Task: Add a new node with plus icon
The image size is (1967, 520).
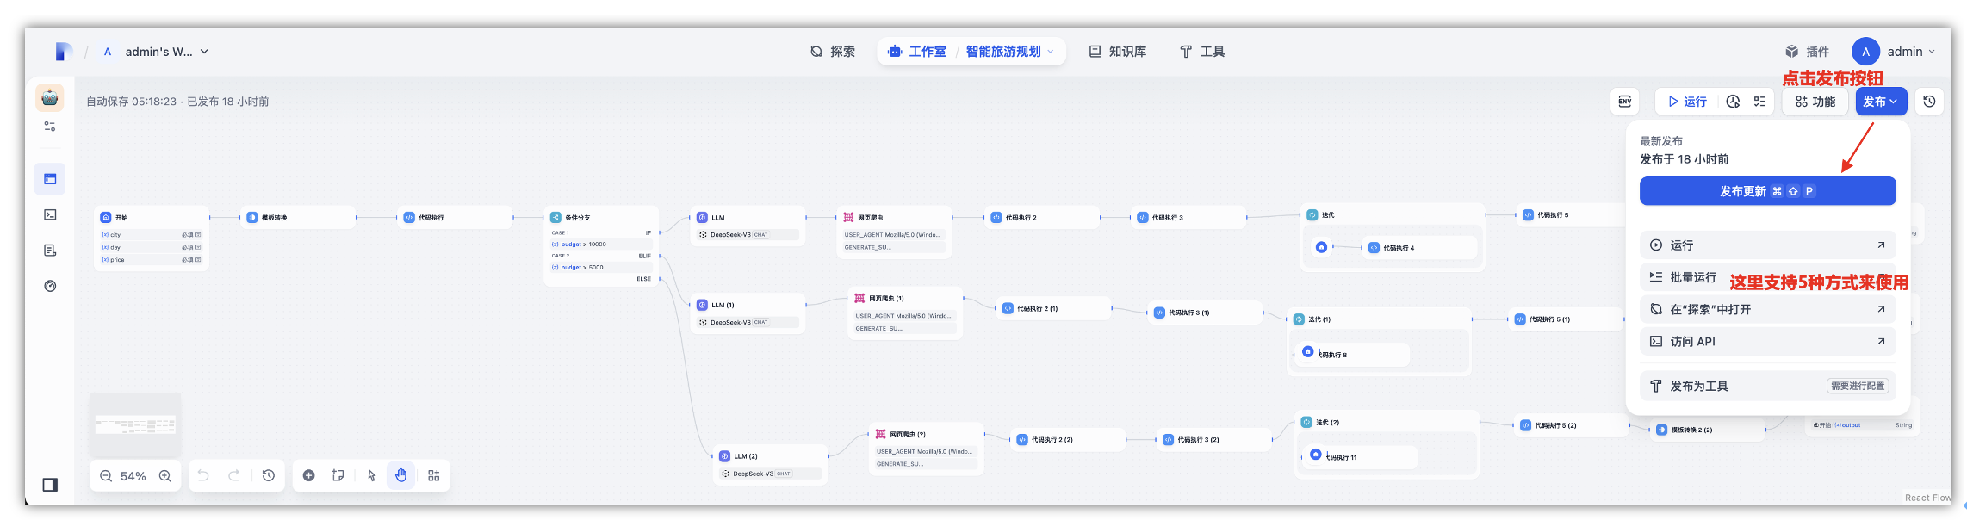Action: (309, 475)
